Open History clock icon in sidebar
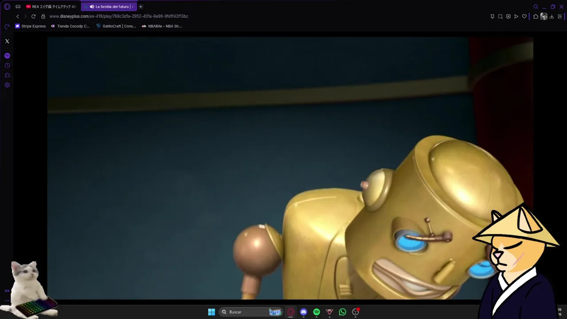Screen dimensions: 567x319 click(x=7, y=66)
